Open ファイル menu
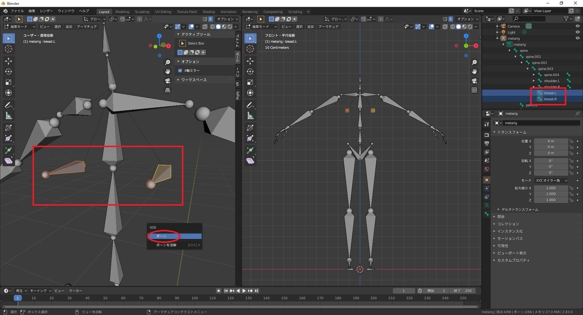Screen dimensions: 583x315 17,11
